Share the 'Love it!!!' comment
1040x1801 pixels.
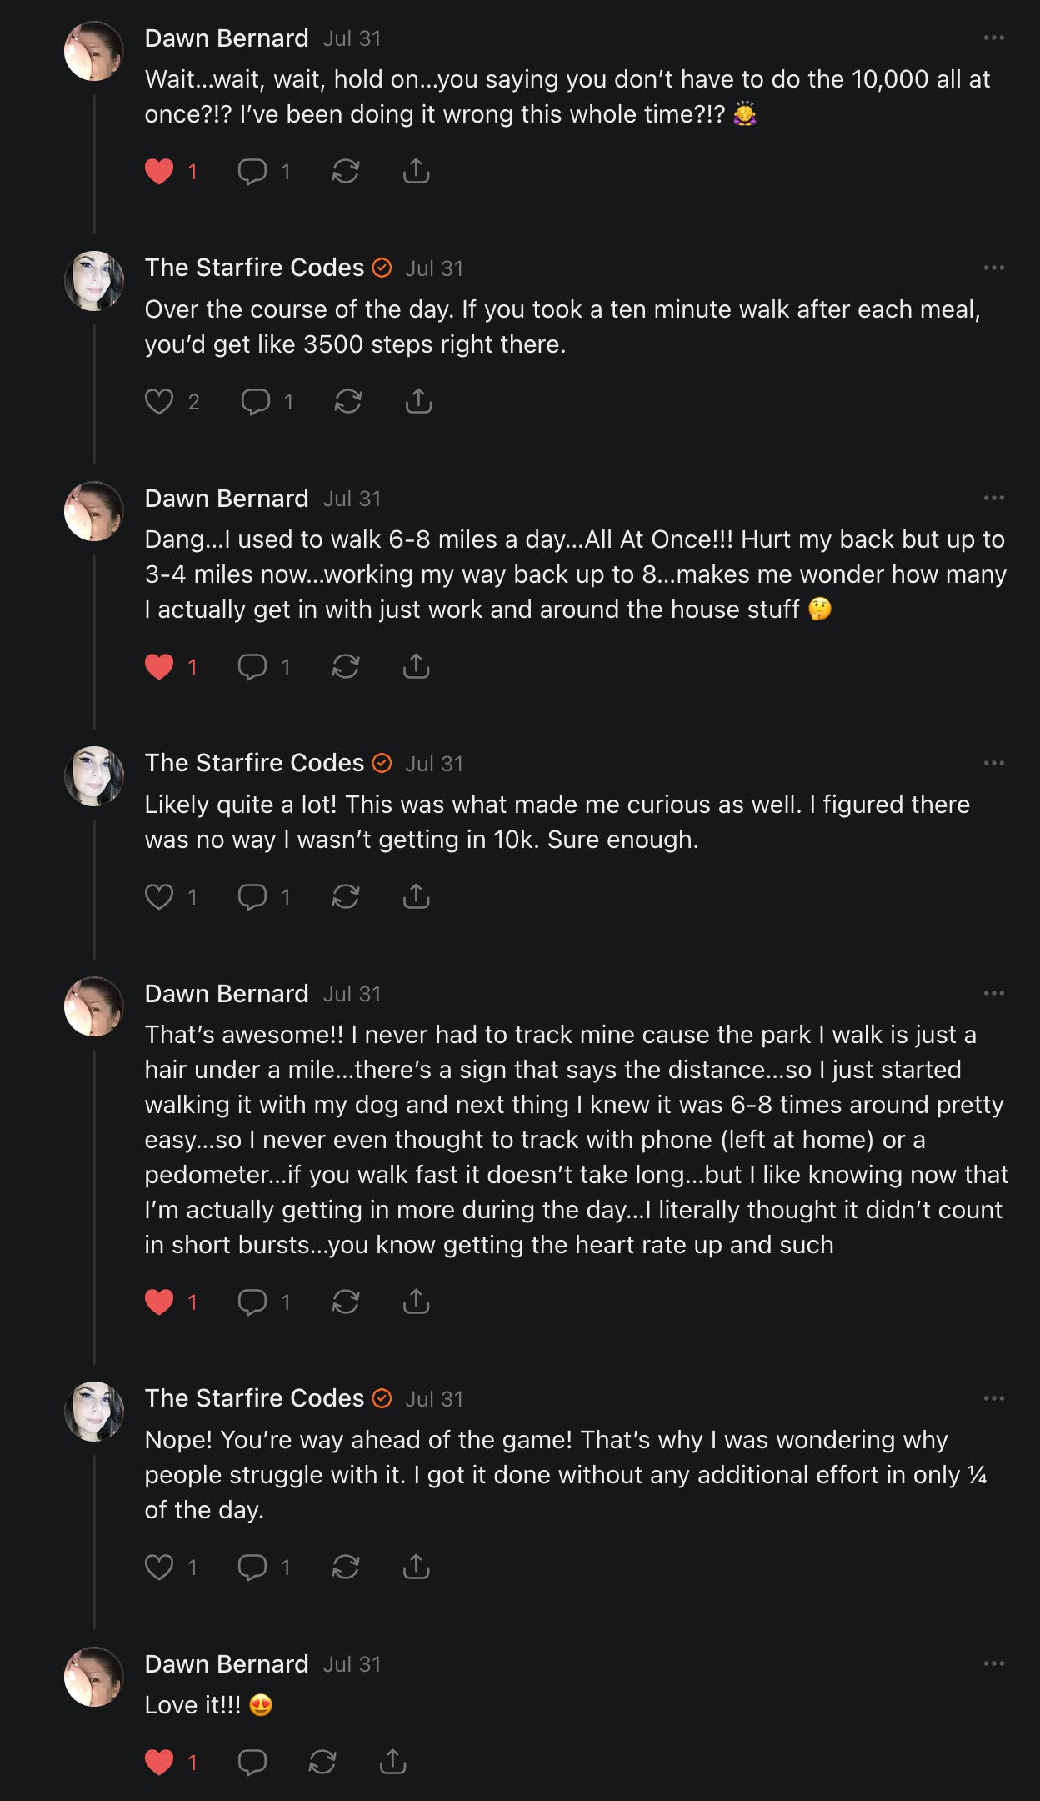point(392,1762)
